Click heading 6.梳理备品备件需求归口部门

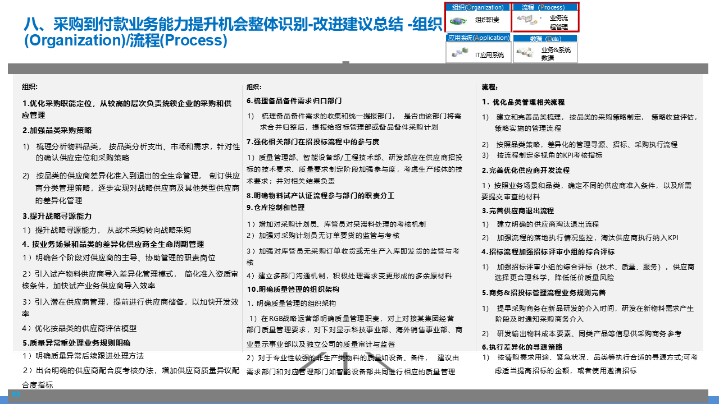pyautogui.click(x=294, y=100)
